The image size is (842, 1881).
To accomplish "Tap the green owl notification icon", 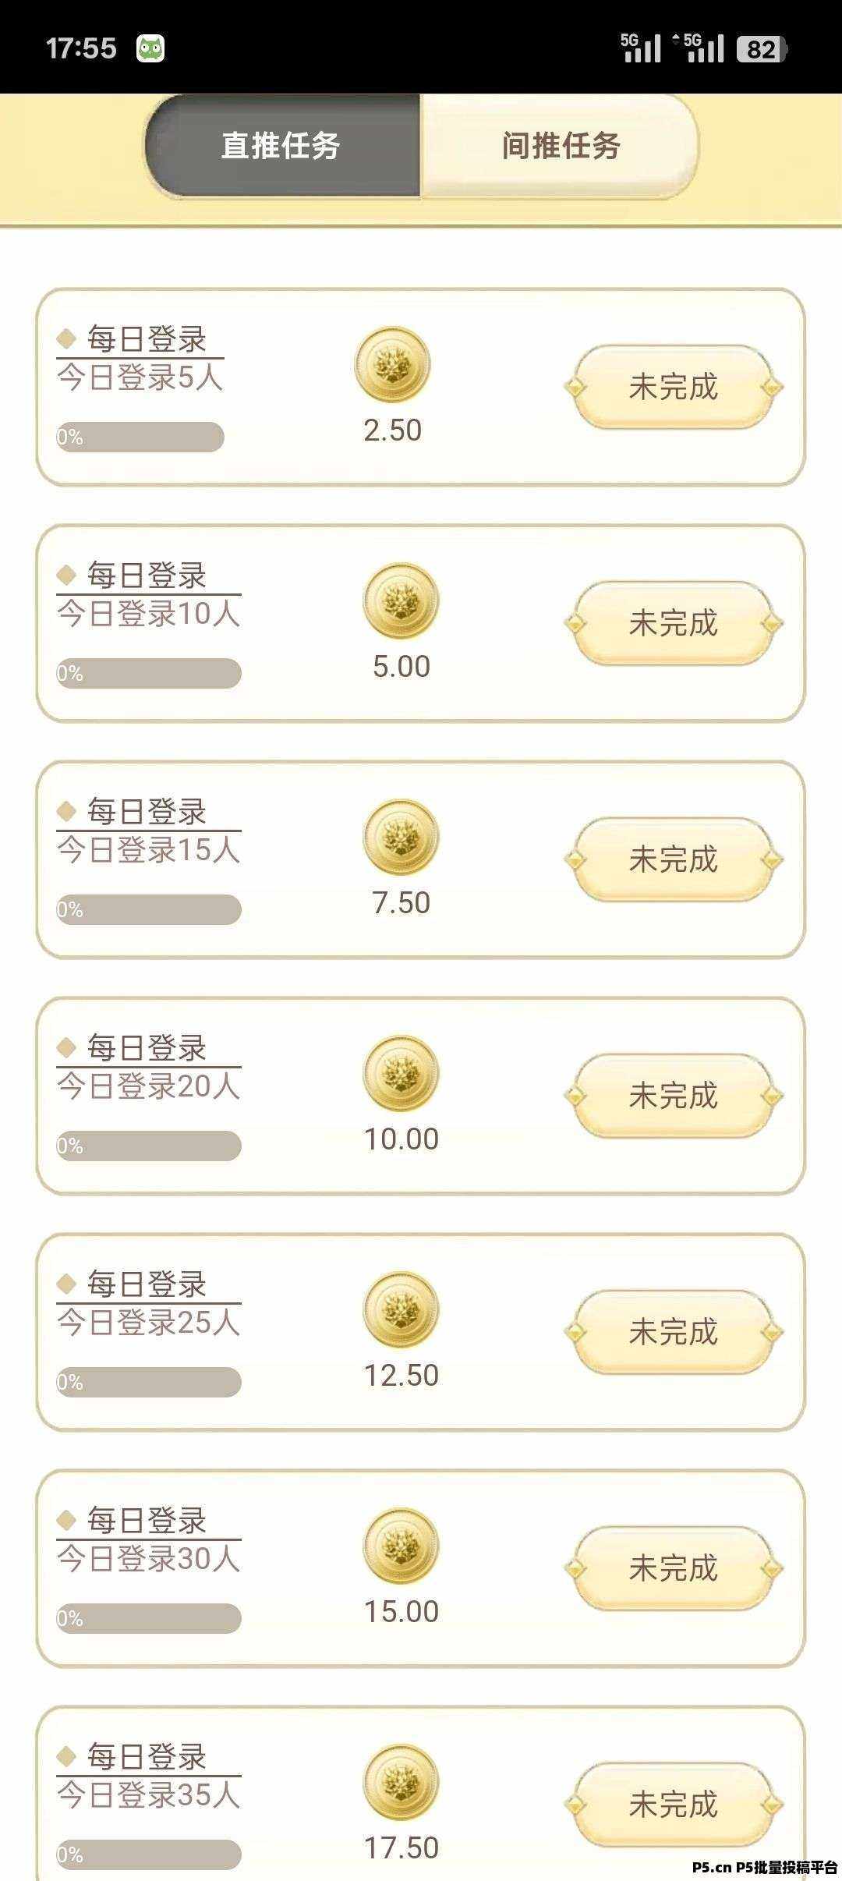I will pyautogui.click(x=150, y=48).
